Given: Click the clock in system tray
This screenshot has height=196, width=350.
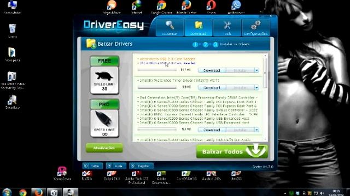Looking at the screenshot, I should 336,193.
